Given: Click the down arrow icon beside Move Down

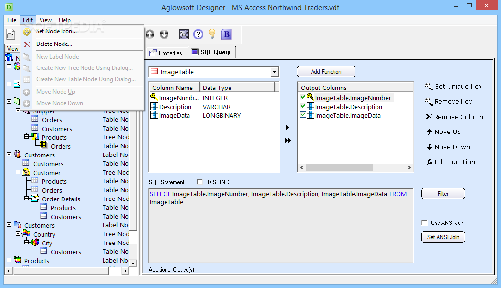Looking at the screenshot, I should [x=429, y=147].
